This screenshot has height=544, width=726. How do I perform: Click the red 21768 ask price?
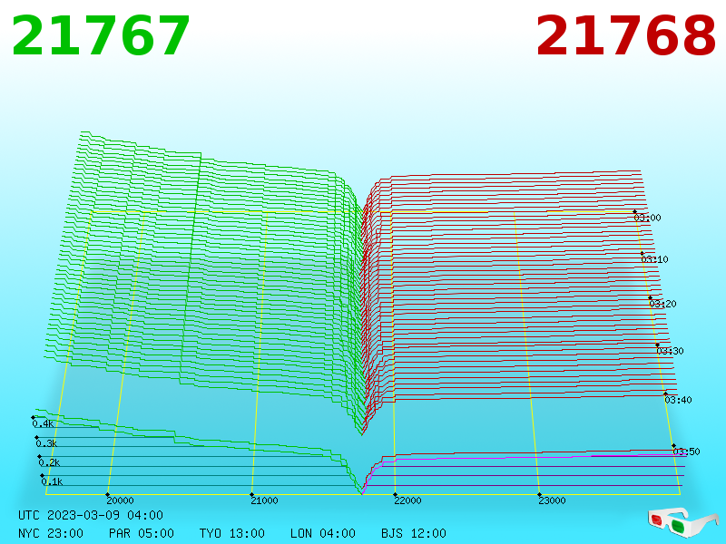pyautogui.click(x=625, y=35)
